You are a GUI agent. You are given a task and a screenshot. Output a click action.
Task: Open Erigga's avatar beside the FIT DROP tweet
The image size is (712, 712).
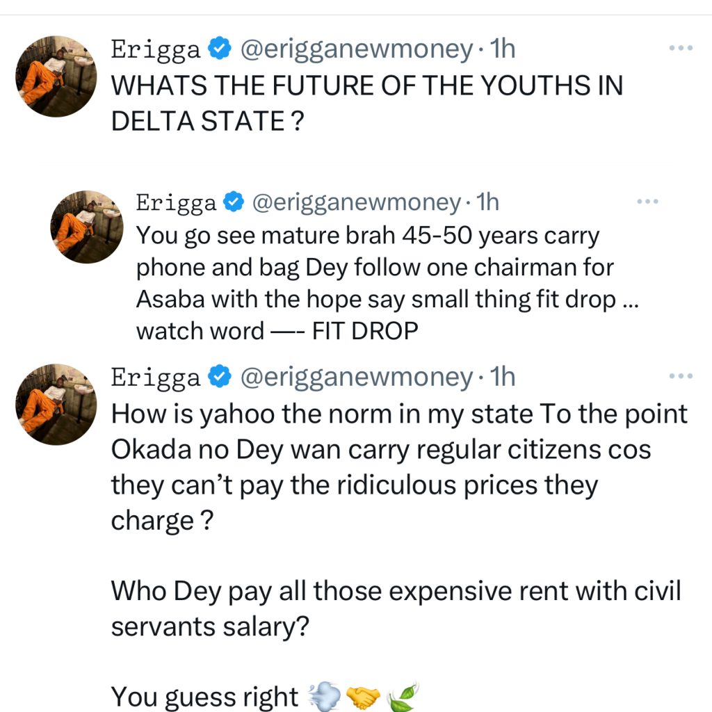click(87, 227)
